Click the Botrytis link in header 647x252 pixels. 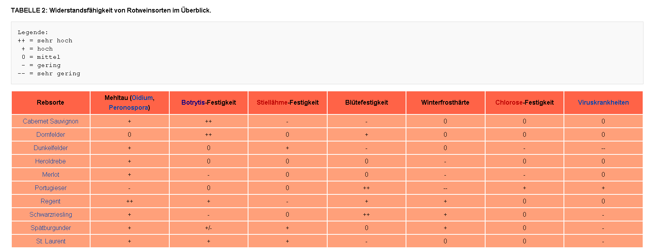(x=193, y=103)
